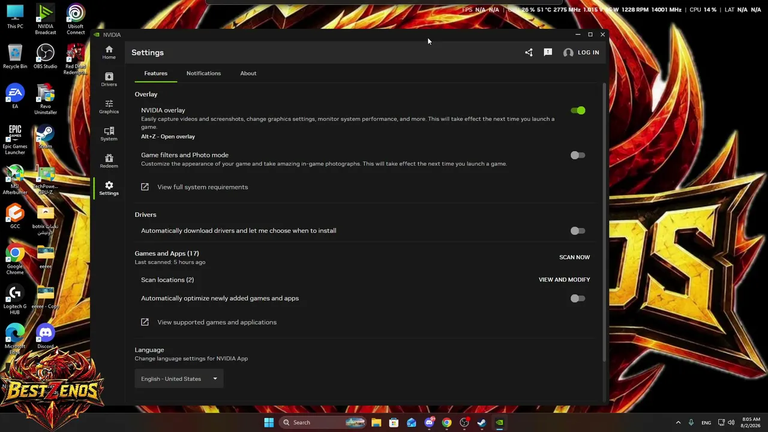Select the Steam desktop shortcut

click(46, 137)
